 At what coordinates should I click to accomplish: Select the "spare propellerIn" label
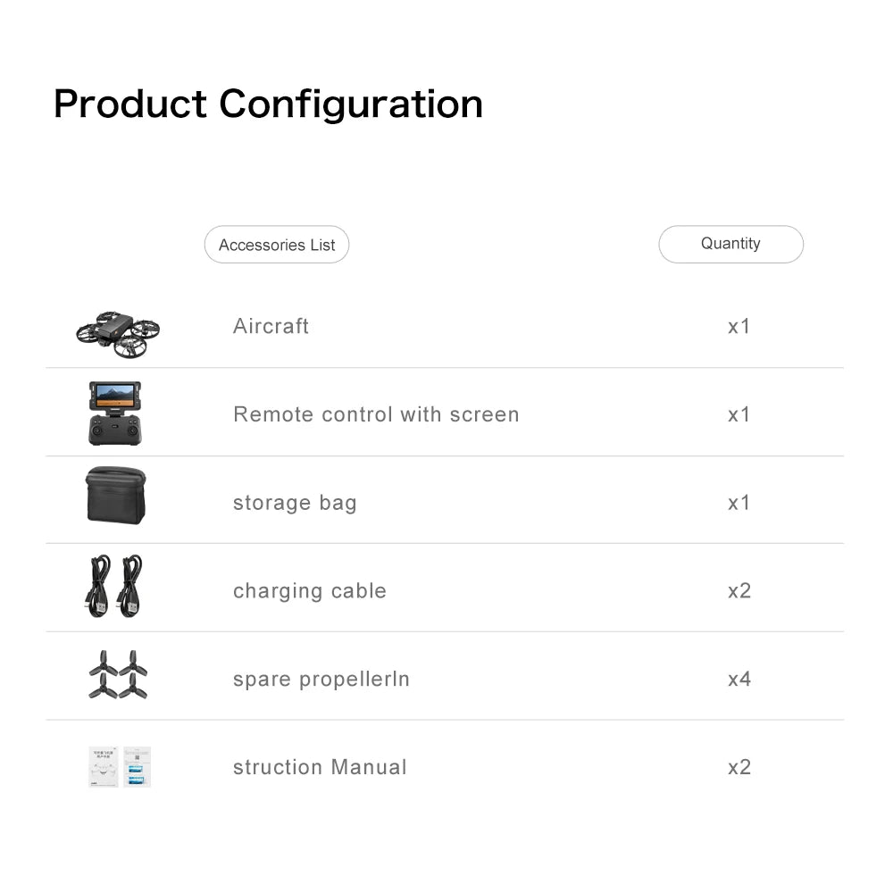[321, 679]
